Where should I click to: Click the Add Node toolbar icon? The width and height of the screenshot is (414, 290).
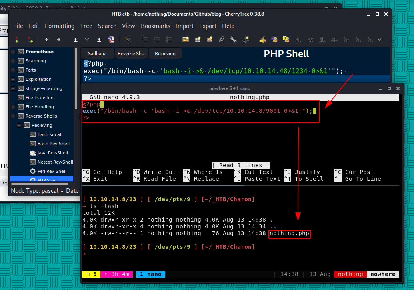click(17, 40)
